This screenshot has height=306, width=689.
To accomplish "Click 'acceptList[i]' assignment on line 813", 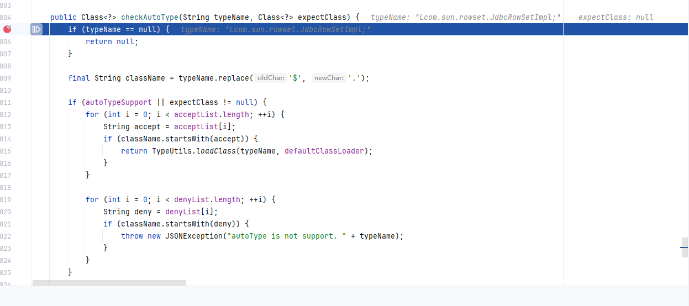I will tap(202, 126).
